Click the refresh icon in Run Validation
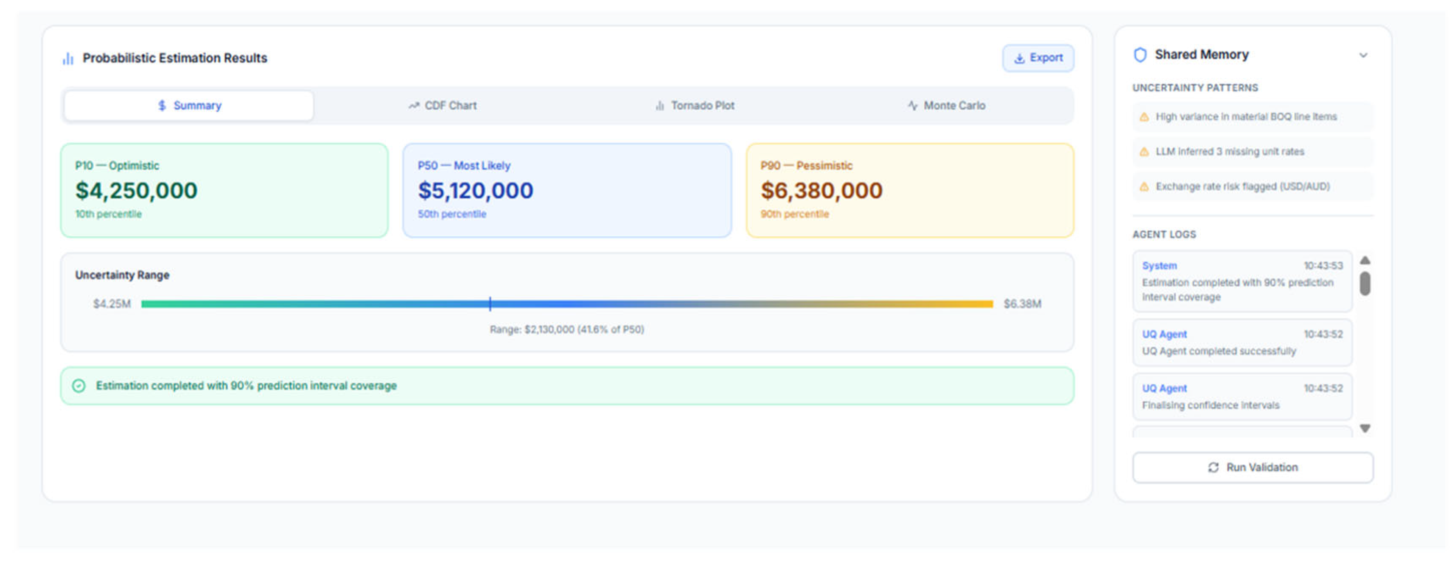Image resolution: width=1452 pixels, height=561 pixels. pos(1213,468)
